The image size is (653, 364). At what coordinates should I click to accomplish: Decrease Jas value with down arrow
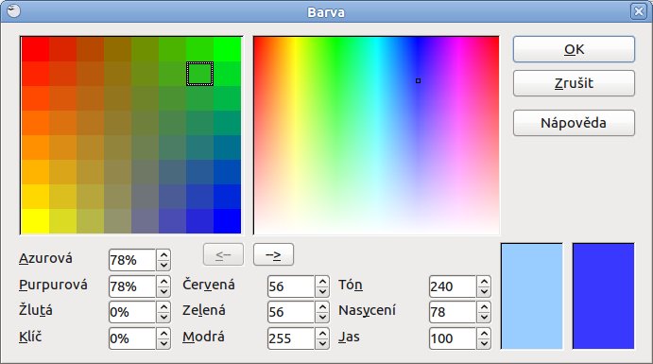coord(484,343)
